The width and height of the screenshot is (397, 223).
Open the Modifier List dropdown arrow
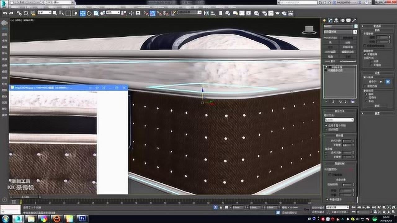355,32
